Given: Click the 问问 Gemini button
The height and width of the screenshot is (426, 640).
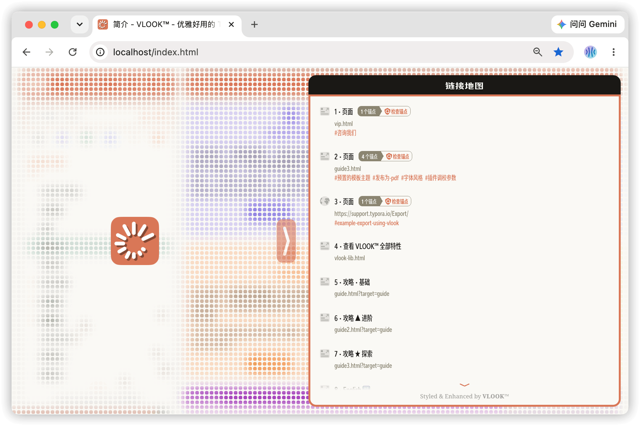Looking at the screenshot, I should pos(588,24).
